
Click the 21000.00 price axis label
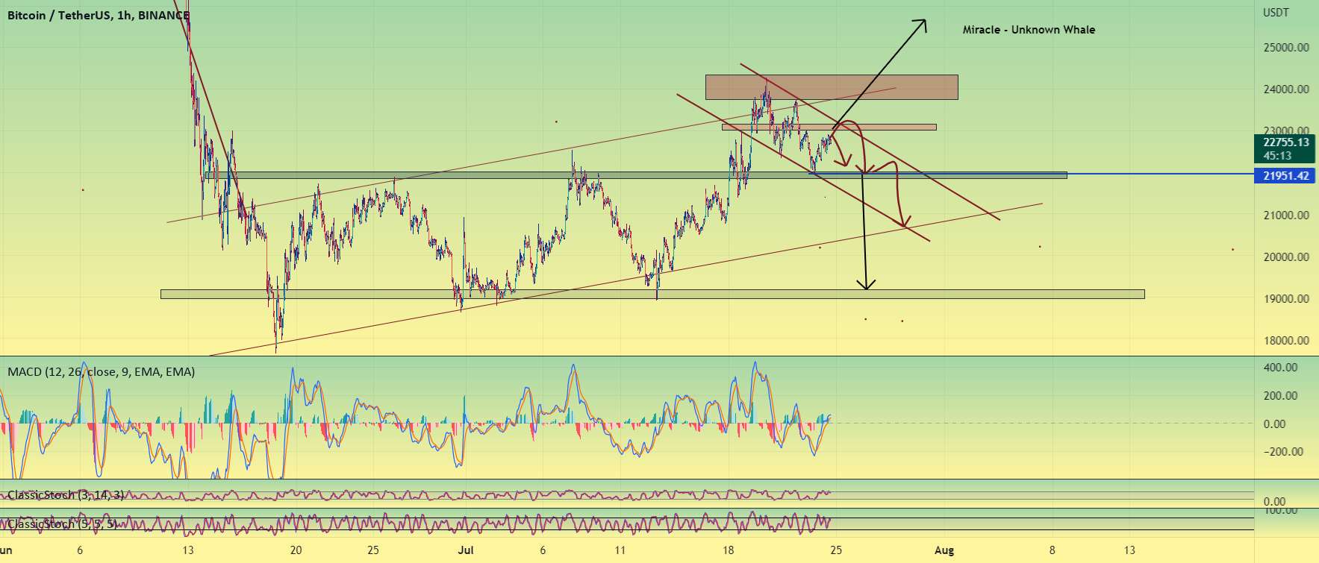click(1285, 215)
